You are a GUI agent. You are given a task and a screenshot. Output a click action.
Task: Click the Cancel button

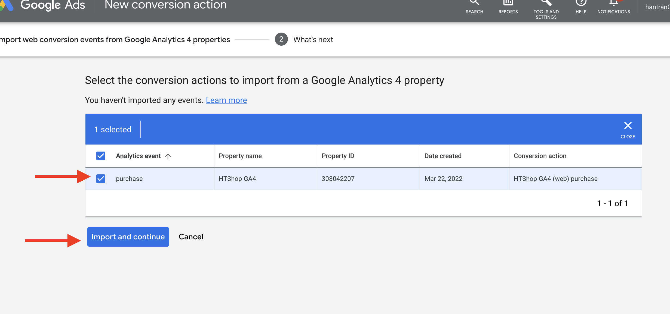coord(191,237)
